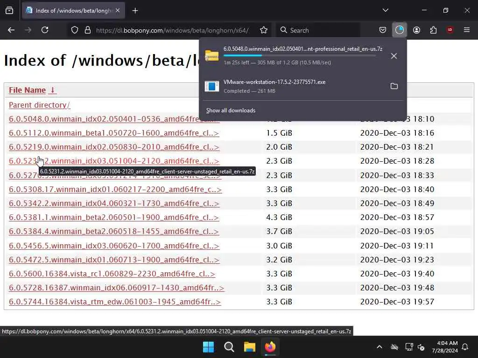Open the extensions puzzle icon
The height and width of the screenshot is (358, 478).
[x=433, y=30]
